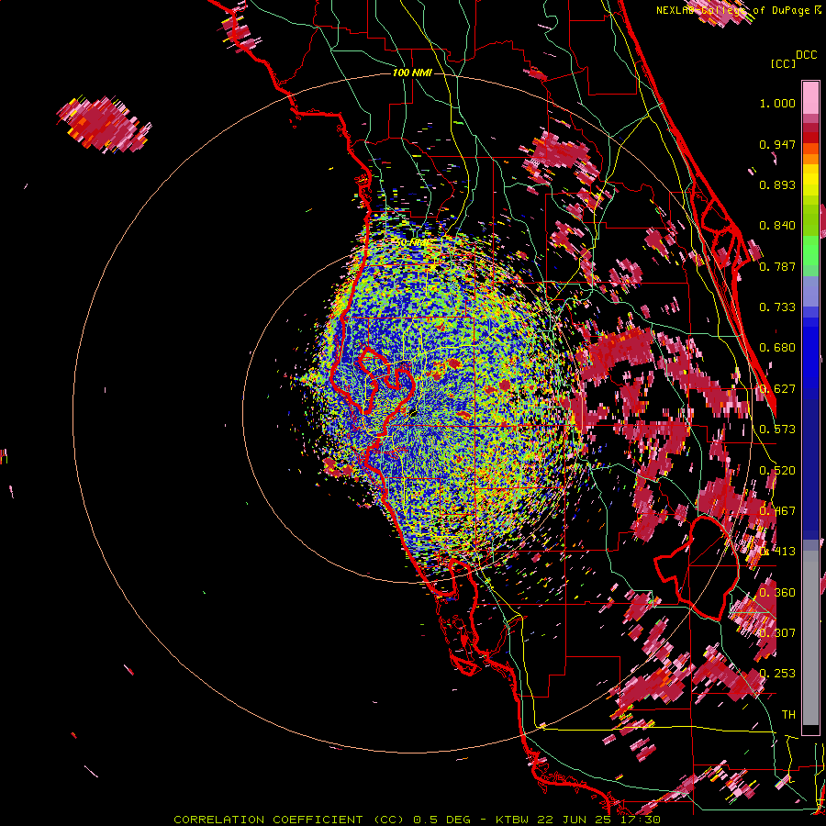The image size is (826, 826).
Task: Select the 0.360 legend value
Action: 777,593
